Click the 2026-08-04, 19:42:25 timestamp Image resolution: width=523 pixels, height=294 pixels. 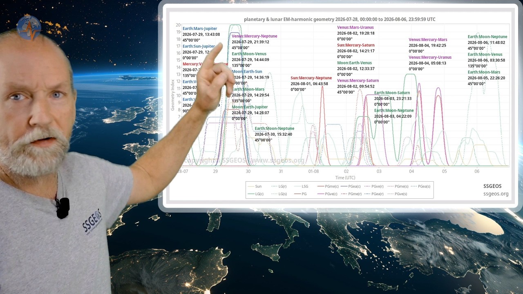[x=427, y=46]
